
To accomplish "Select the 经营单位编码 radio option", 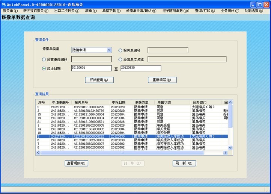I will point(44,59).
